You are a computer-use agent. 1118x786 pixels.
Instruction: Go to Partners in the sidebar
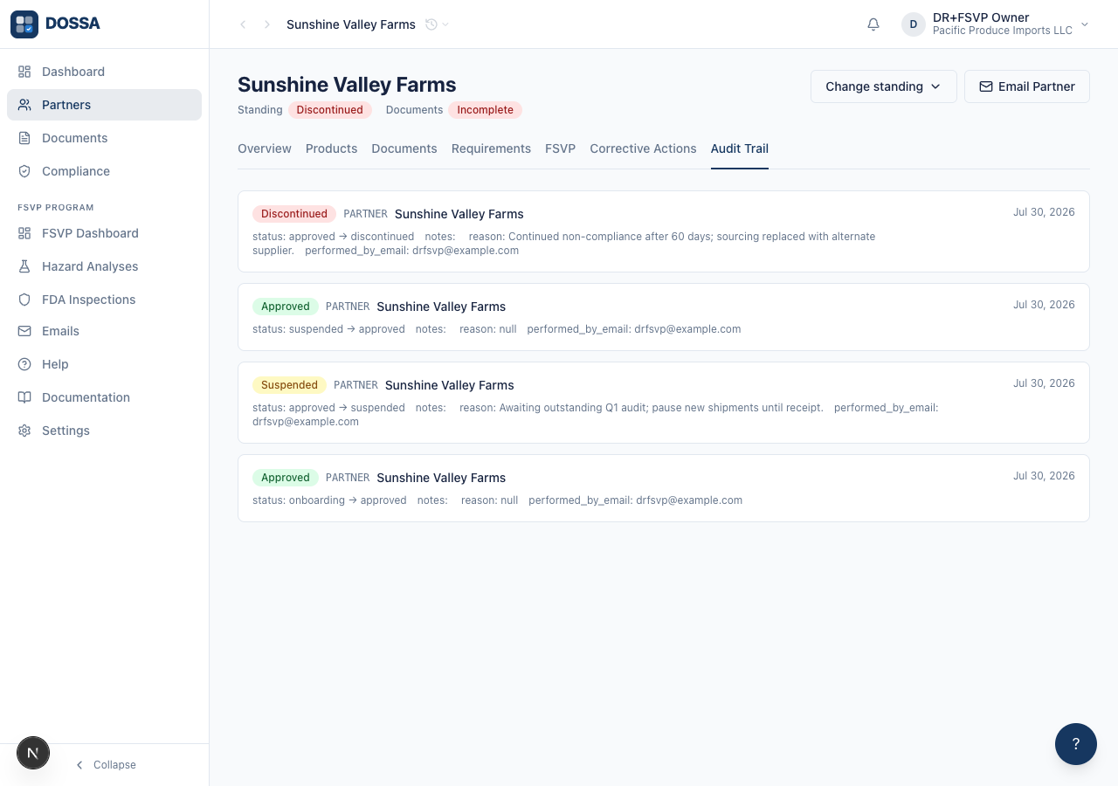[x=104, y=105]
